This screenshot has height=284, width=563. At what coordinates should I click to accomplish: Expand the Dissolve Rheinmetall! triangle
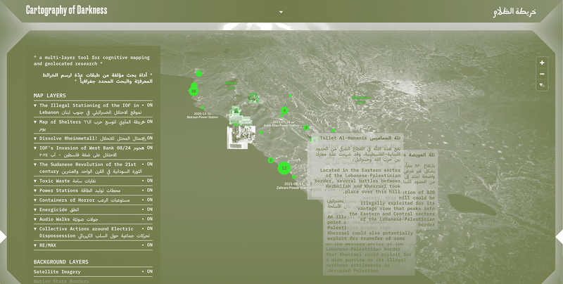(35, 138)
